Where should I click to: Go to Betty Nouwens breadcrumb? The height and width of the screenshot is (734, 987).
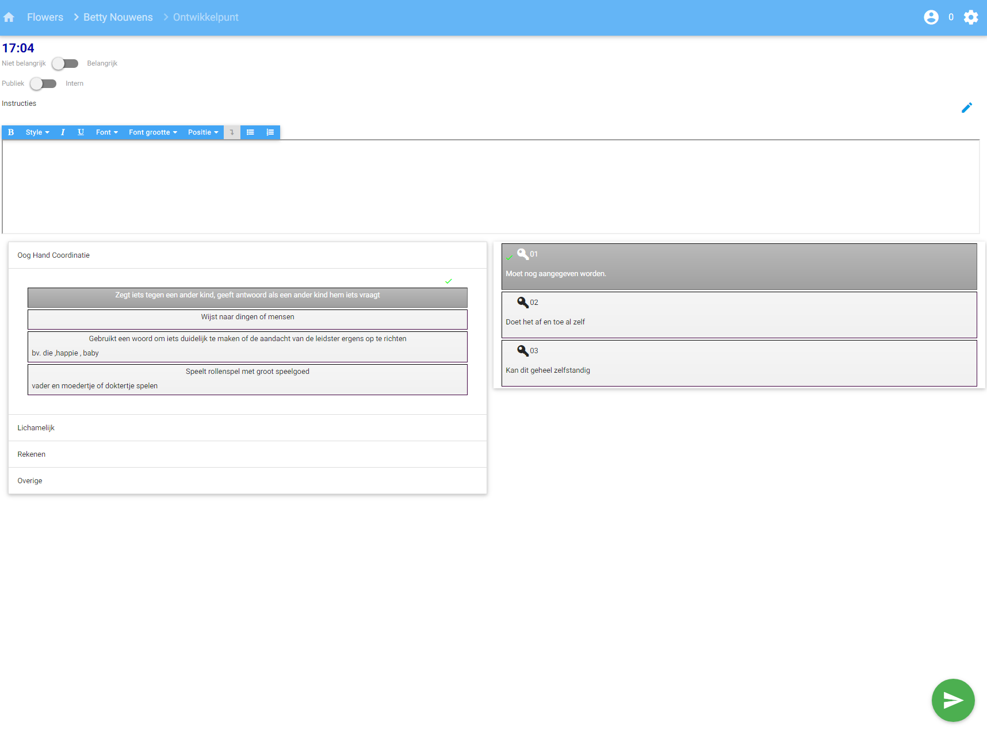[x=118, y=17]
